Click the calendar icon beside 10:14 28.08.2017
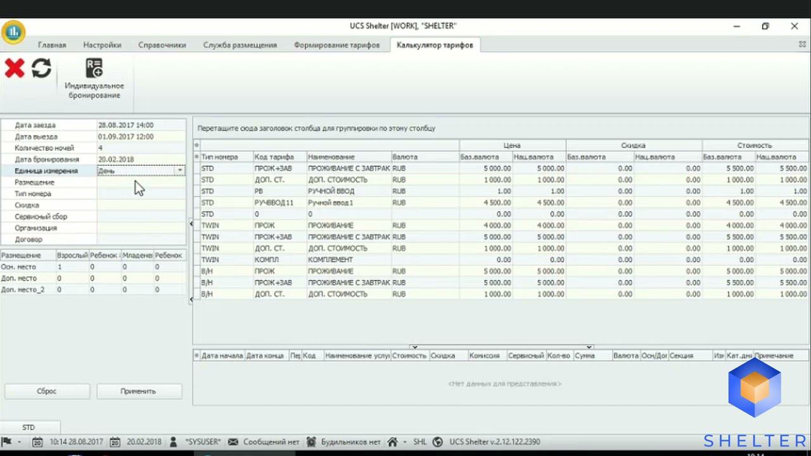The image size is (811, 456). click(x=37, y=441)
